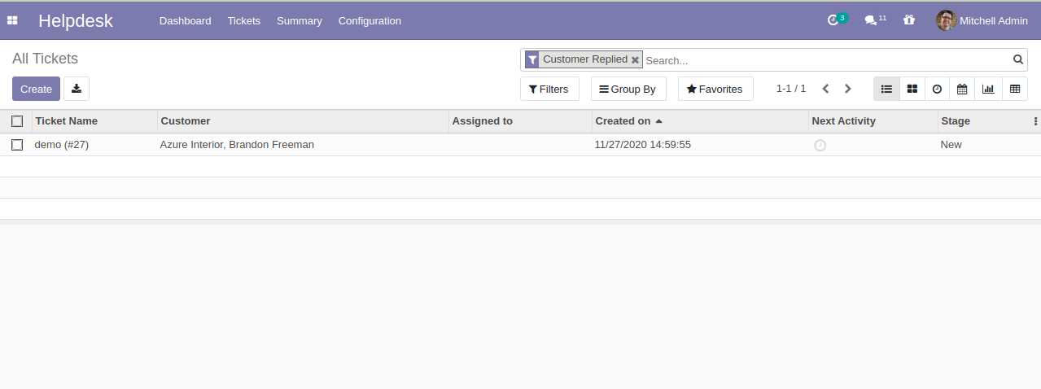Viewport: 1041px width, 389px height.
Task: Open the Group By dropdown
Action: pos(628,89)
